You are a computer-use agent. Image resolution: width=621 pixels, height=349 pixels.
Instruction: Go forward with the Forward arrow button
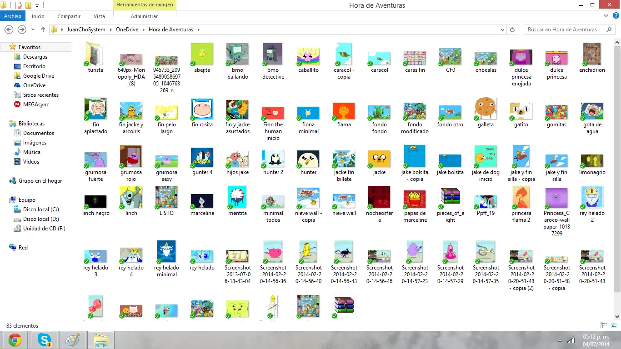[22, 30]
